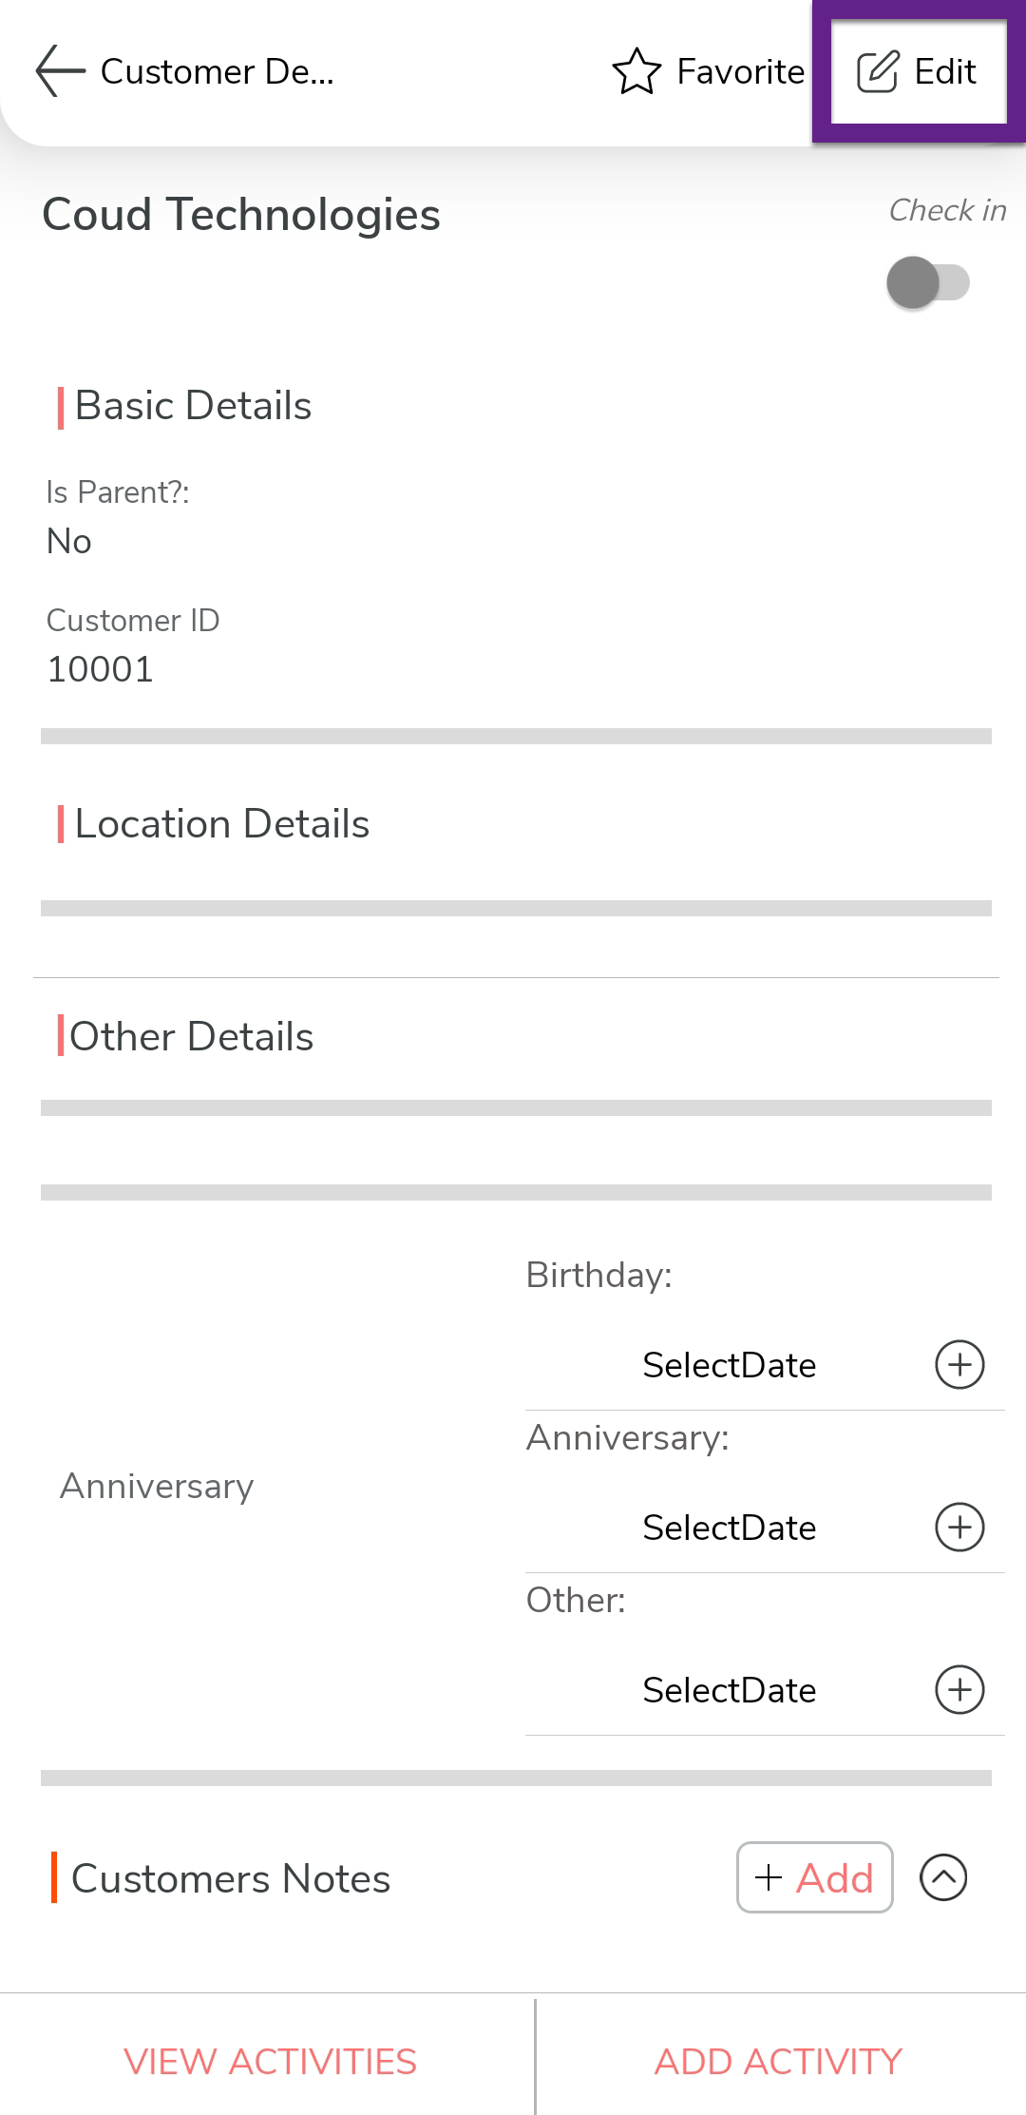Image resolution: width=1026 pixels, height=2115 pixels.
Task: Click the Favorite star icon
Action: 636,71
